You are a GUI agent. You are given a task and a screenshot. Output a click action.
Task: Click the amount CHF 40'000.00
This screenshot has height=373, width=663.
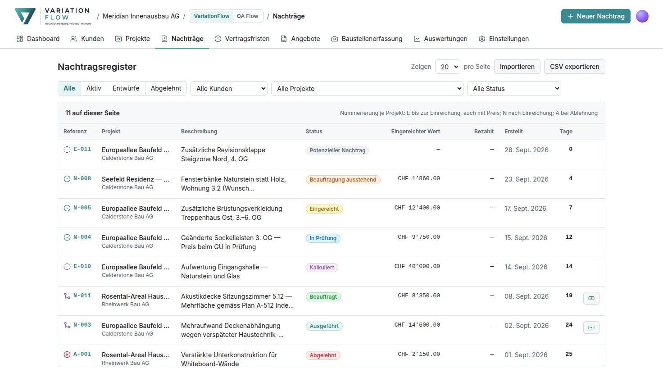coord(417,266)
